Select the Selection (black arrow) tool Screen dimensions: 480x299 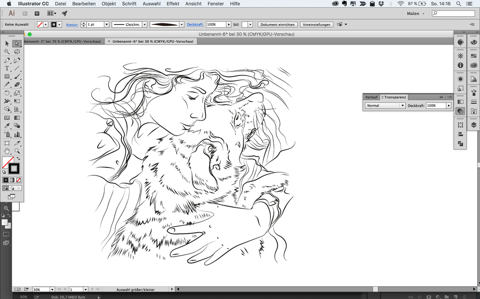(x=7, y=44)
